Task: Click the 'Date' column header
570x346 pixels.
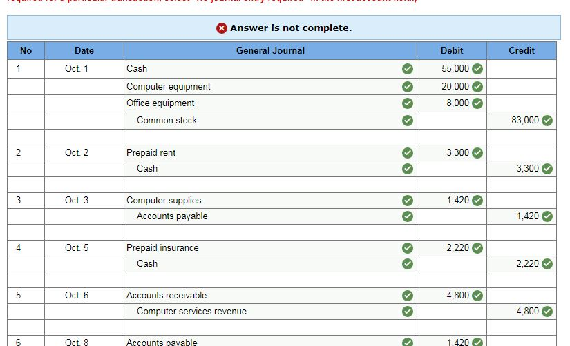Action: (84, 51)
